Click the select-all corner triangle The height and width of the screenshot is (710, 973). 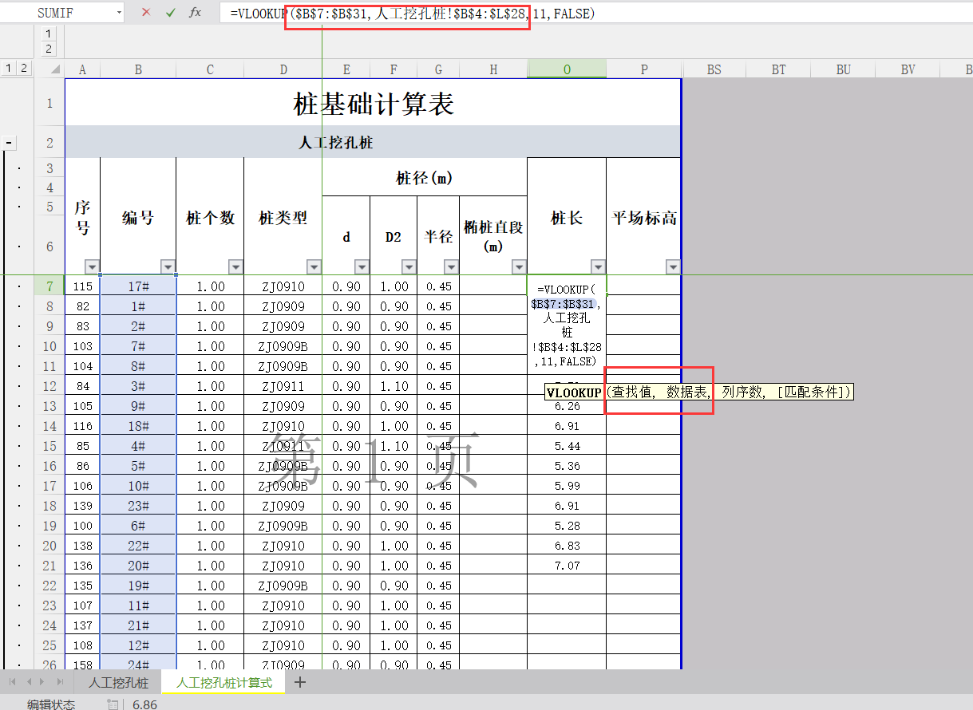[x=55, y=69]
